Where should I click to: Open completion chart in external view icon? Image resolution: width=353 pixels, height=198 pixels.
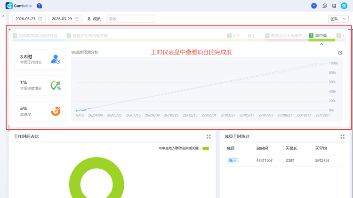(340, 52)
